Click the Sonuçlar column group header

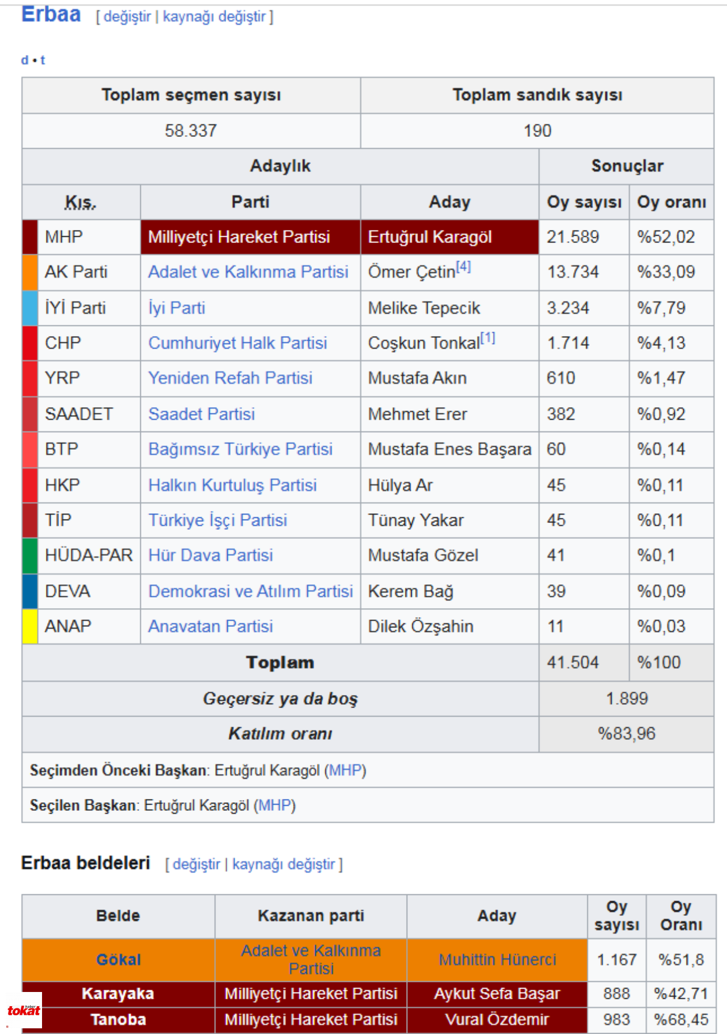pyautogui.click(x=626, y=166)
